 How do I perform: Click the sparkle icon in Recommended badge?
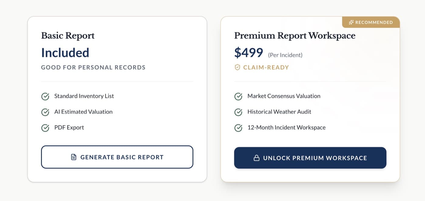click(x=351, y=22)
